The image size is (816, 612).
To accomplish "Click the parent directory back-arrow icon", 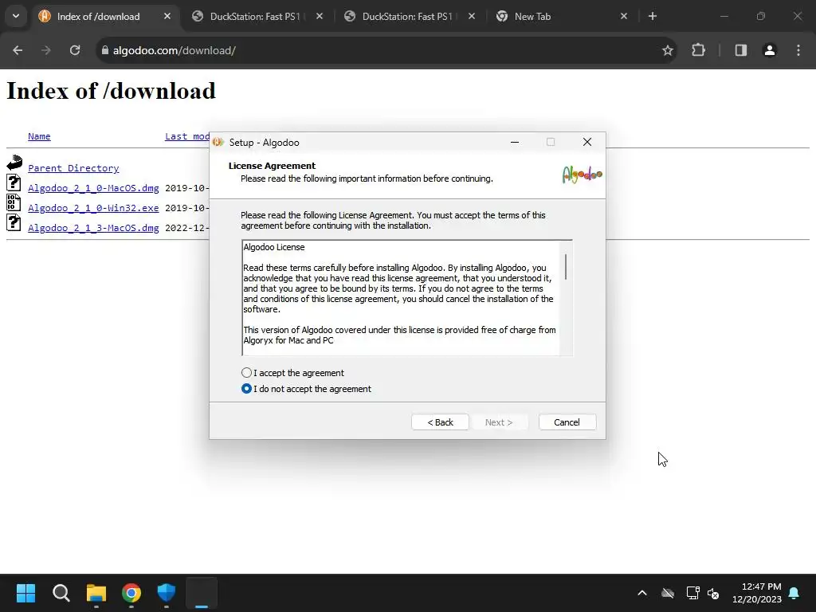I will [14, 163].
